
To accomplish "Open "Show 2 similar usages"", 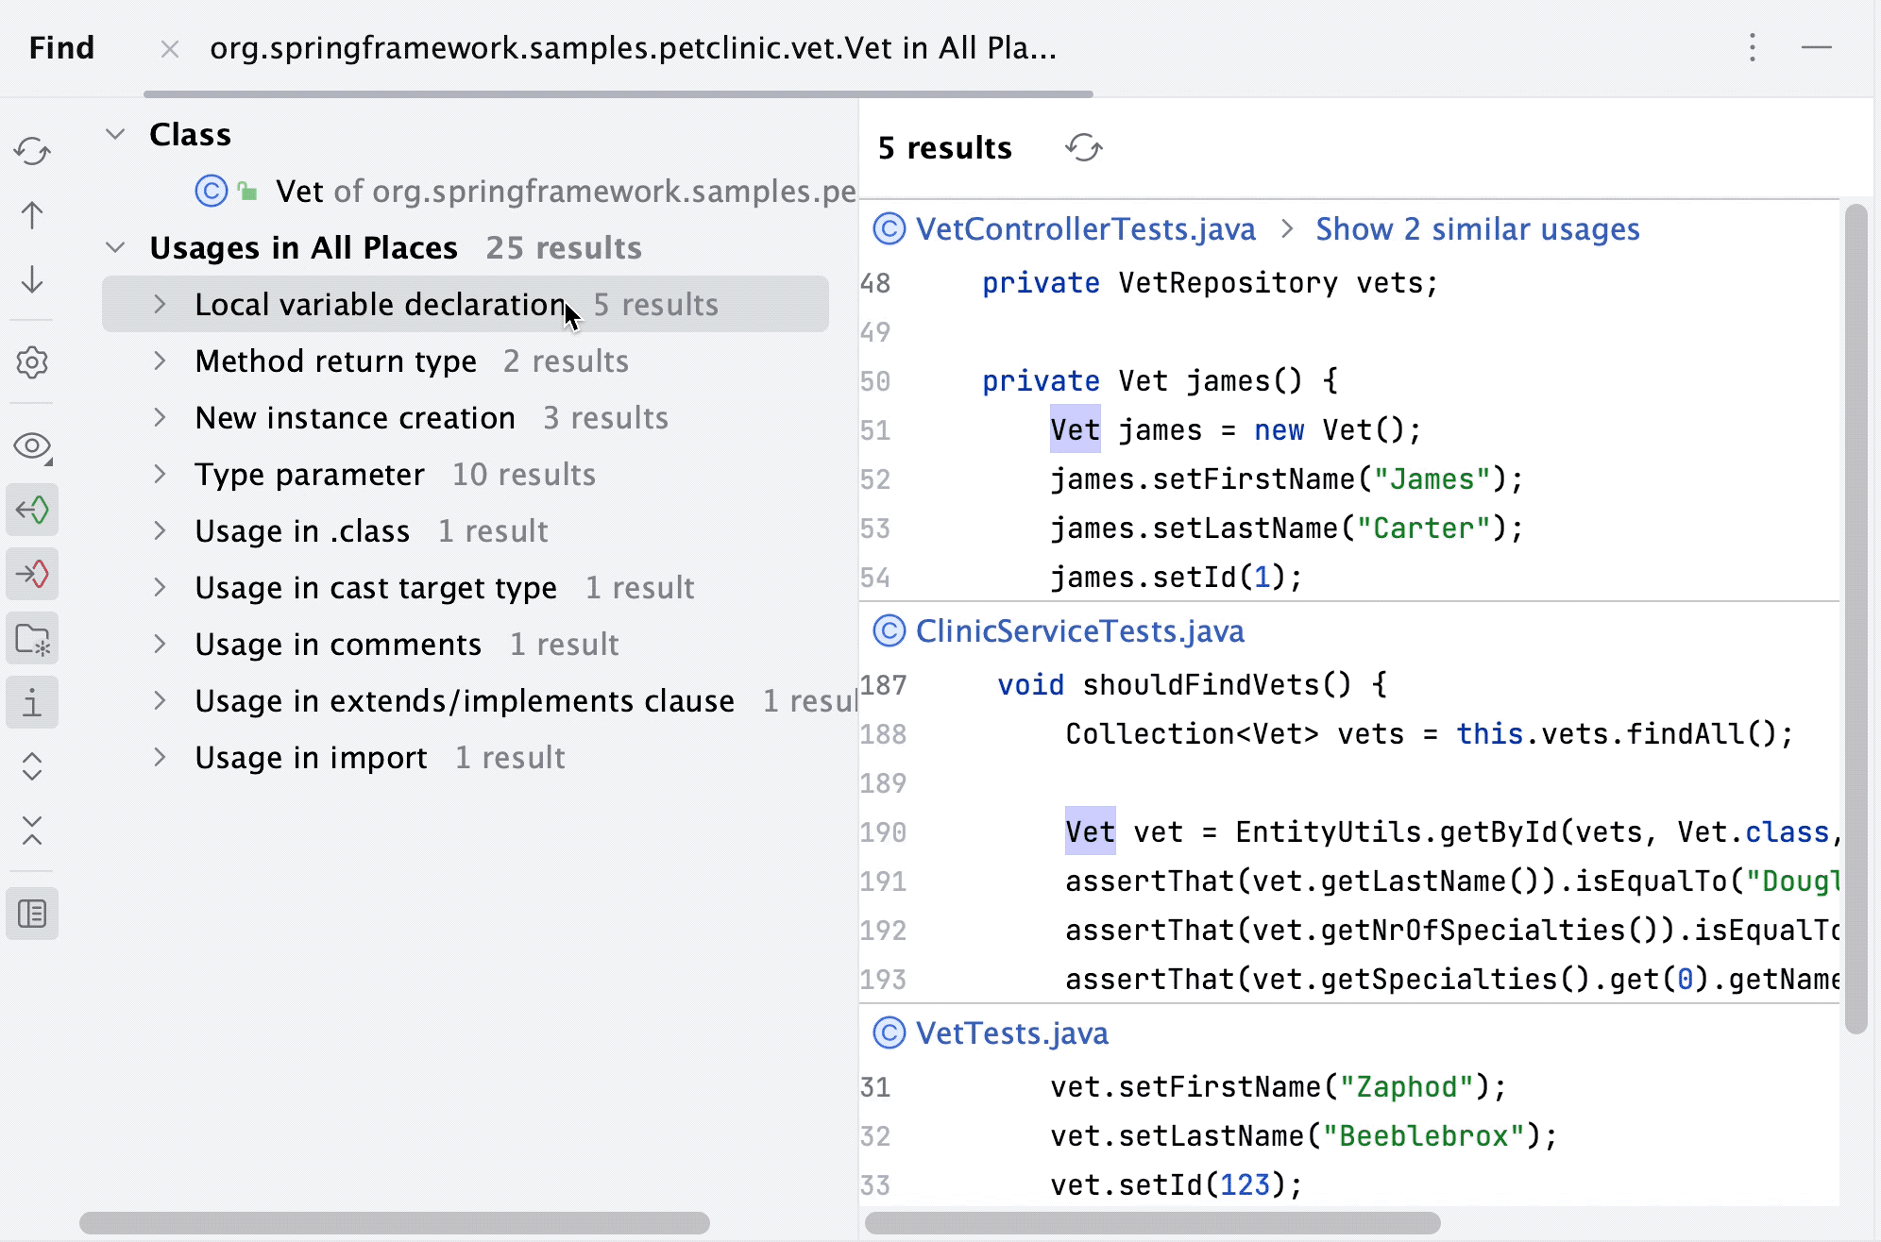I will (x=1477, y=228).
